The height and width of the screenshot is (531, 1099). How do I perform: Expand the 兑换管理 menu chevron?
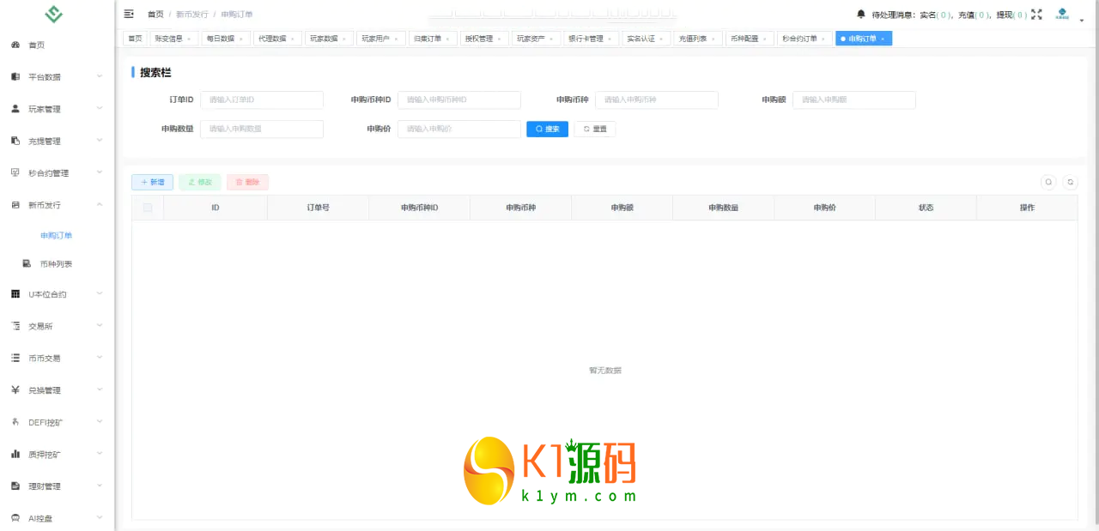[x=100, y=390]
